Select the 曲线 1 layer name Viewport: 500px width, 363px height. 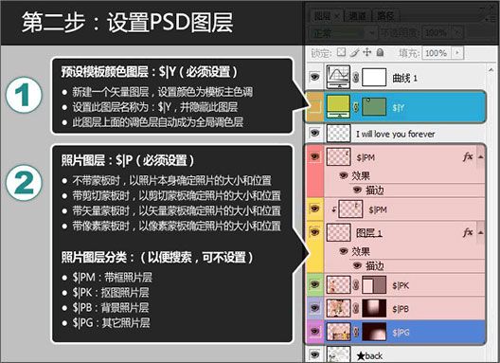(404, 78)
